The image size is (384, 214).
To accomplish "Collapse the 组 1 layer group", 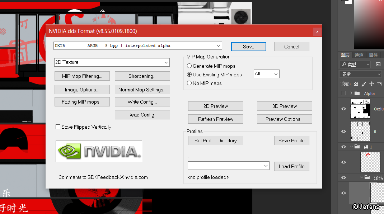I will coord(351,147).
